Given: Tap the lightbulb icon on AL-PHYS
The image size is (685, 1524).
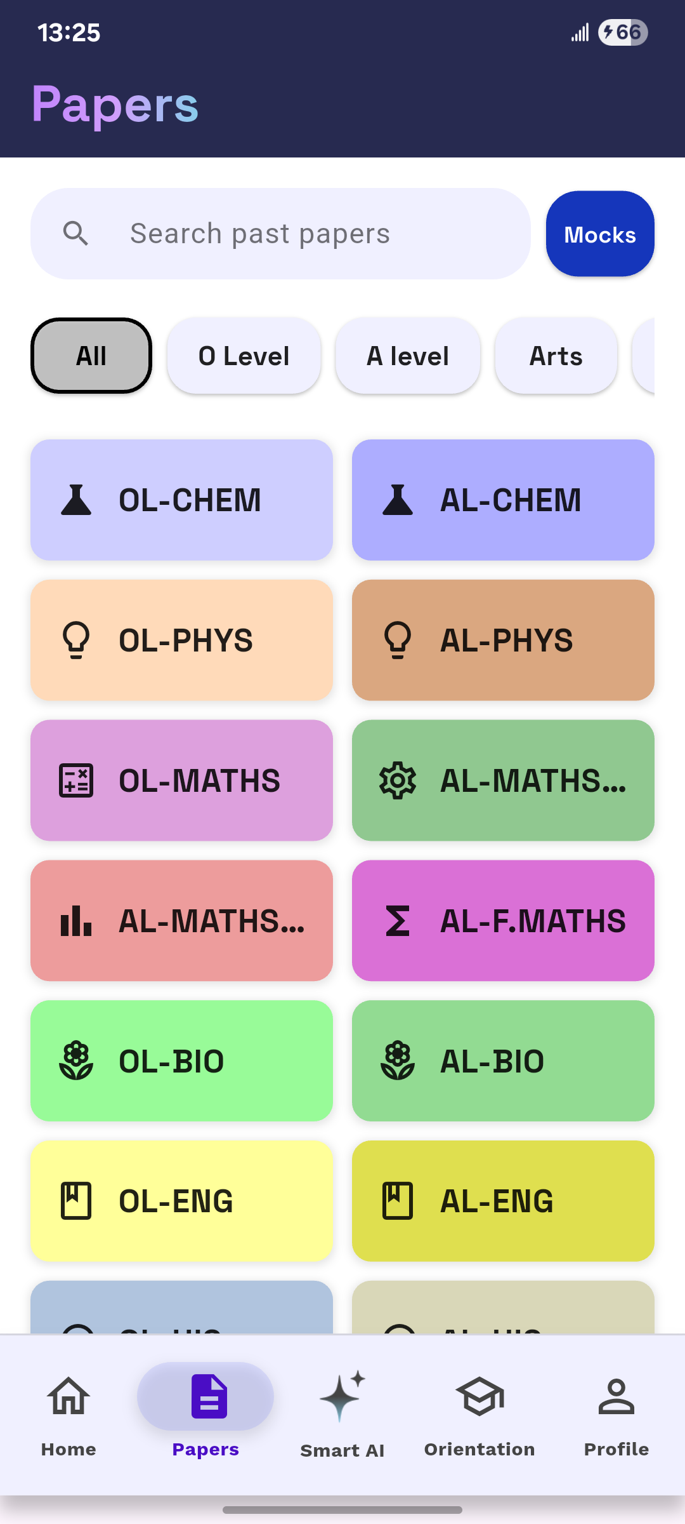Looking at the screenshot, I should 398,640.
